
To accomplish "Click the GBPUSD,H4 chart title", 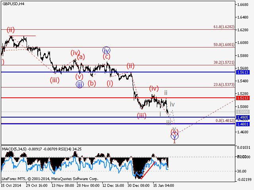I will coord(13,4).
